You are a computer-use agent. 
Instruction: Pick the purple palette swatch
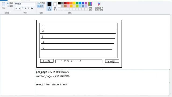click(86, 3)
